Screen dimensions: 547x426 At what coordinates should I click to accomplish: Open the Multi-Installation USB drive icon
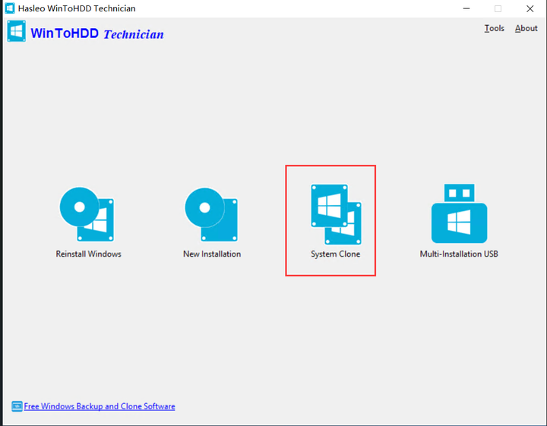tap(459, 213)
